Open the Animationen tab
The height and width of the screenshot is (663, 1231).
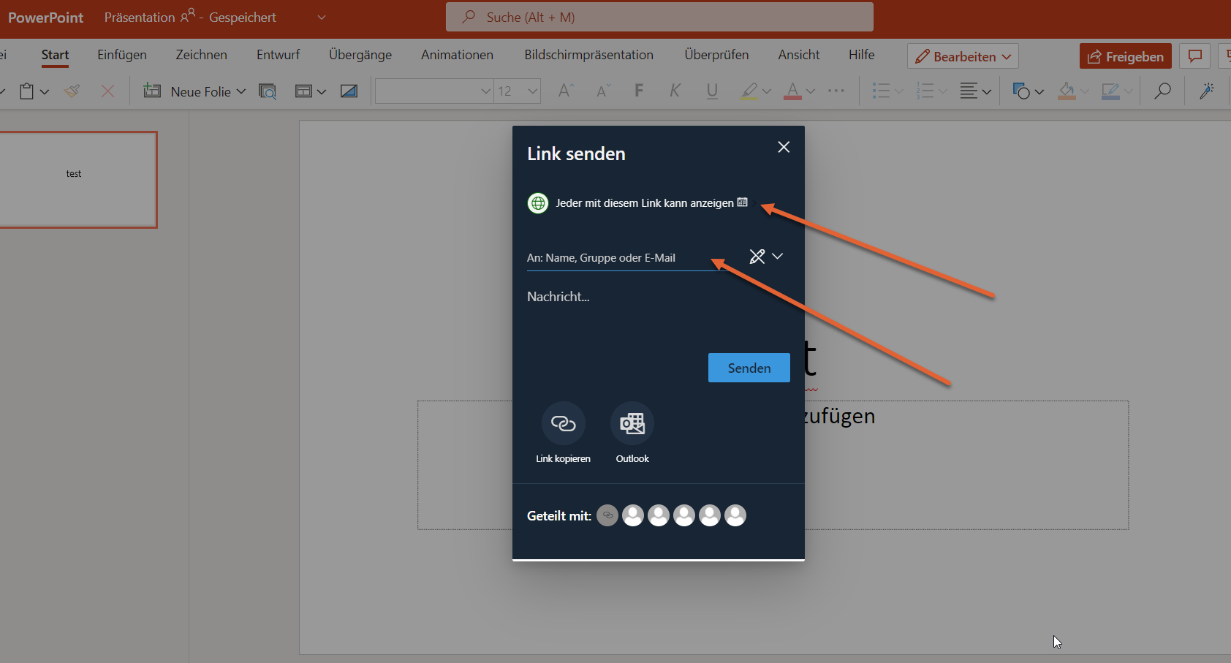click(457, 55)
